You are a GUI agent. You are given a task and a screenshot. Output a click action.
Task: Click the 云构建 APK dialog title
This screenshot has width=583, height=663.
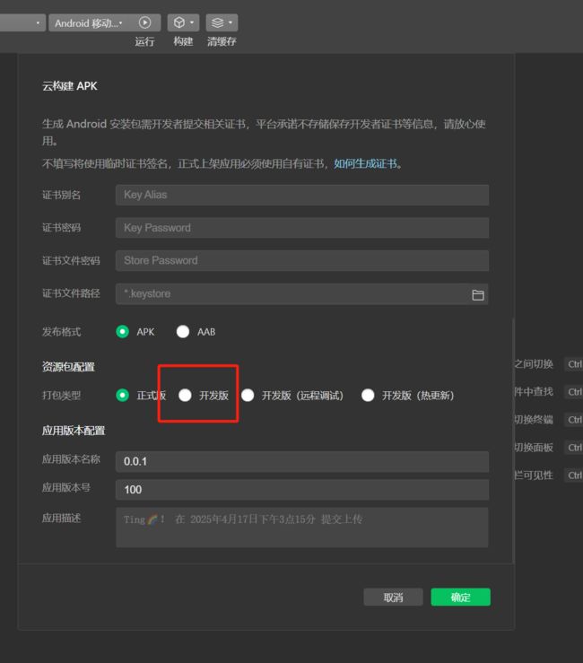tap(70, 86)
